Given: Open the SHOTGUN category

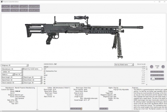Looking at the screenshot, I should 24,7.
